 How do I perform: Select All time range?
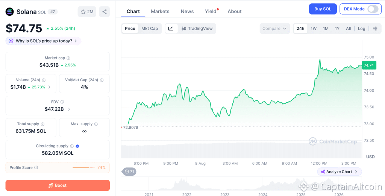coord(349,29)
